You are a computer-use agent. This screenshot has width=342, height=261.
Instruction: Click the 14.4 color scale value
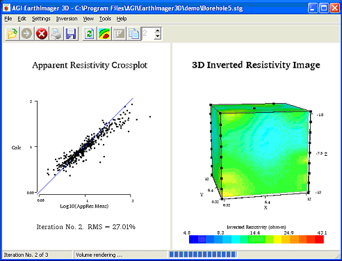click(x=254, y=232)
